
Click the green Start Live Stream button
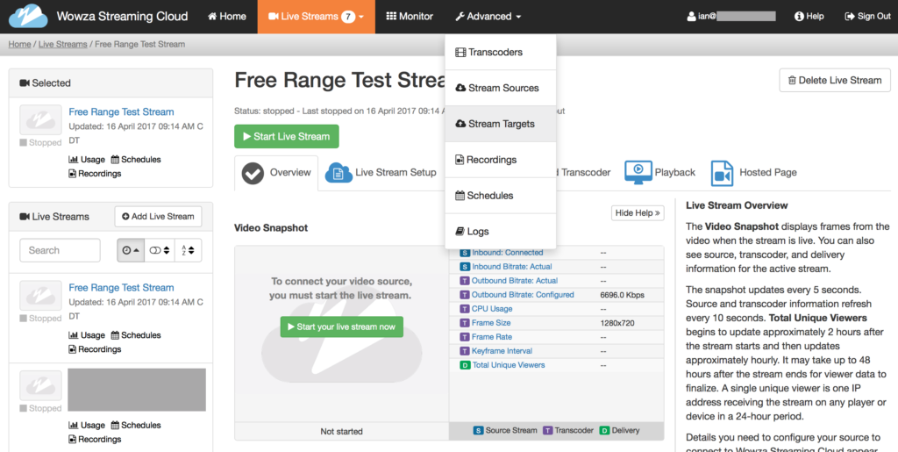point(287,136)
